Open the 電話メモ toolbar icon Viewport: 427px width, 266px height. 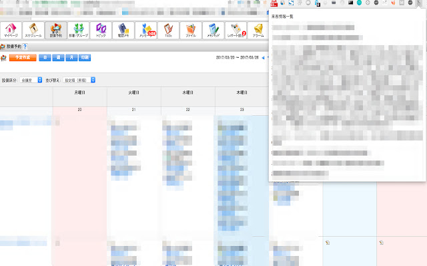[123, 30]
